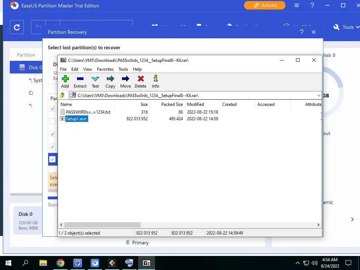360x270 pixels.
Task: Sort by Created column header
Action: click(238, 104)
